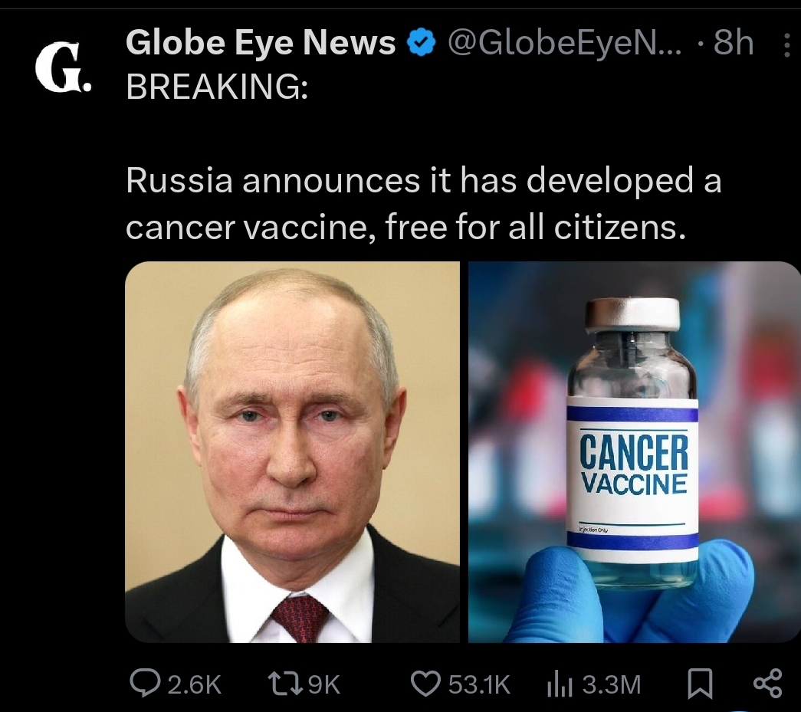The image size is (801, 712).
Task: Tap the repost arrows icon
Action: click(285, 684)
